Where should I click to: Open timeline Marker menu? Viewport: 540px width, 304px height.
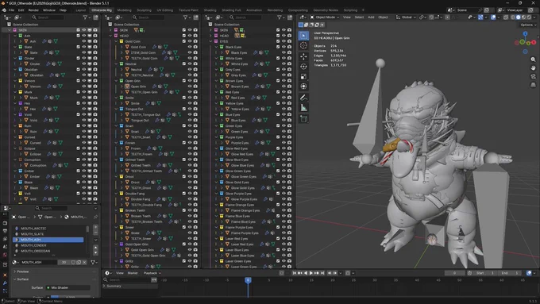tap(133, 273)
